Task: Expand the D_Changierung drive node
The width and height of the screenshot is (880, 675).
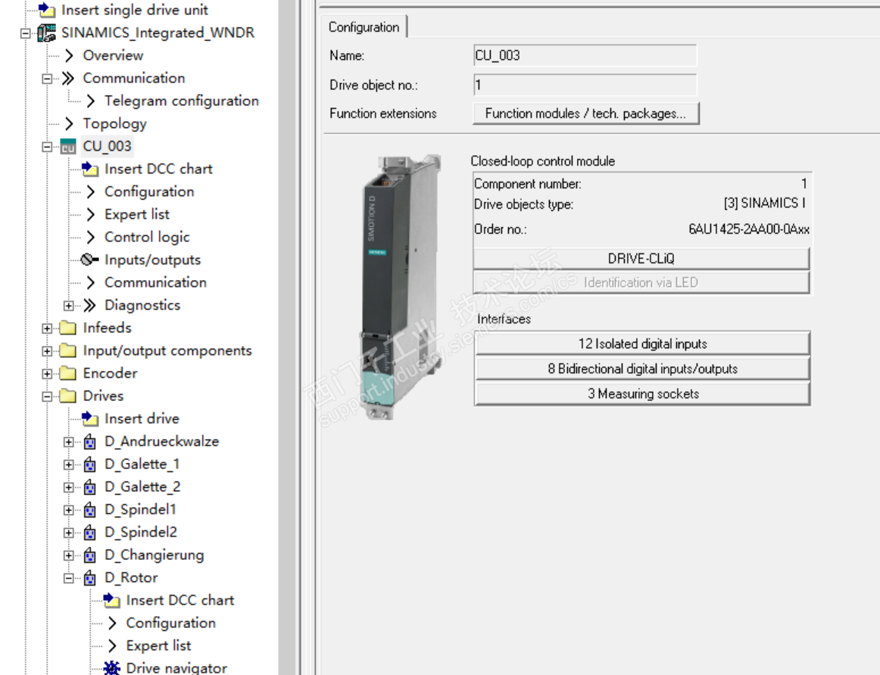Action: 68,555
